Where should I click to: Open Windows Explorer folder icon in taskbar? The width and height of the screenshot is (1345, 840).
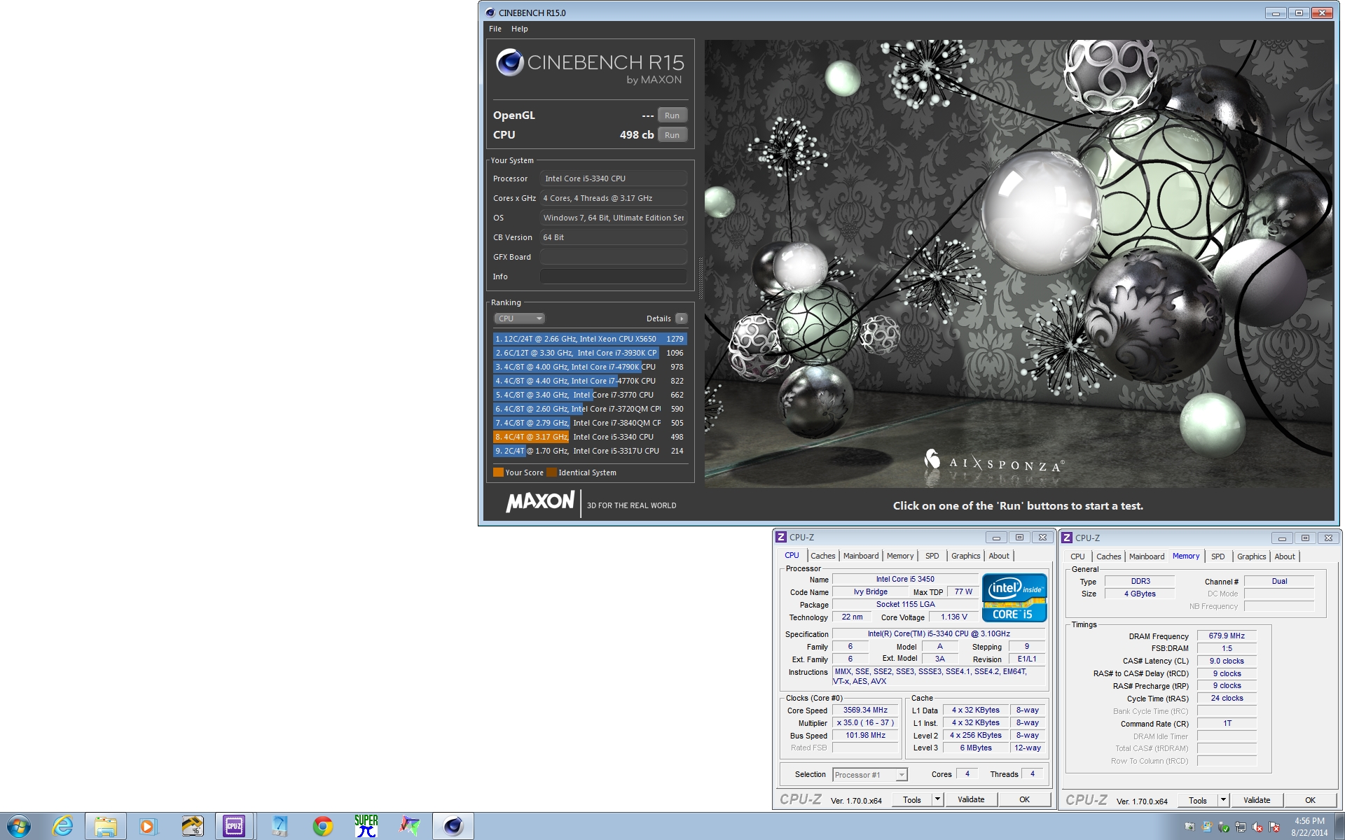[x=106, y=826]
